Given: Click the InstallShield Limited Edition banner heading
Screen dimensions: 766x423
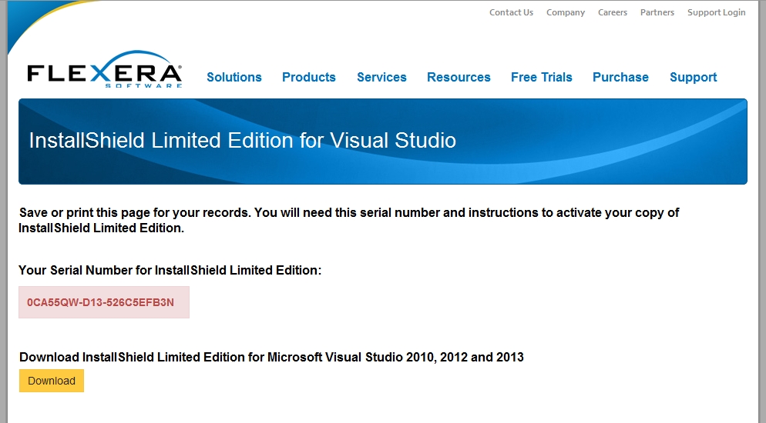Looking at the screenshot, I should [242, 140].
